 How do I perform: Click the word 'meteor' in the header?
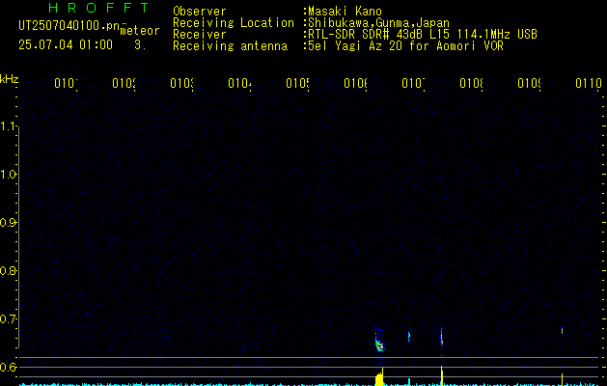tap(140, 31)
